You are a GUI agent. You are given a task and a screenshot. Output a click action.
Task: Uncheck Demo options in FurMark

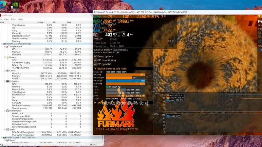(x=95, y=56)
